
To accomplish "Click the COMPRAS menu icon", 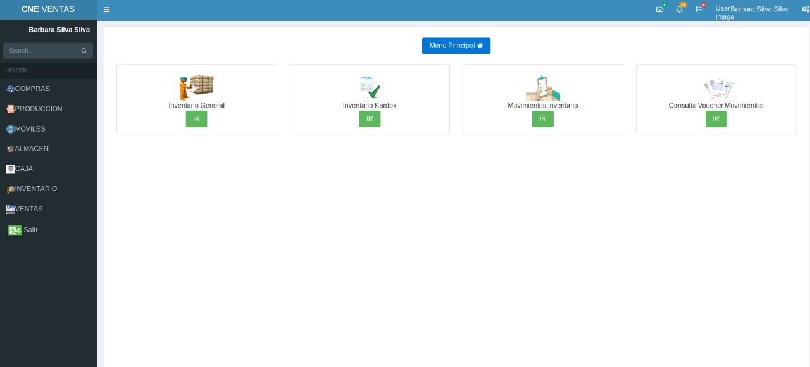I will 10,89.
